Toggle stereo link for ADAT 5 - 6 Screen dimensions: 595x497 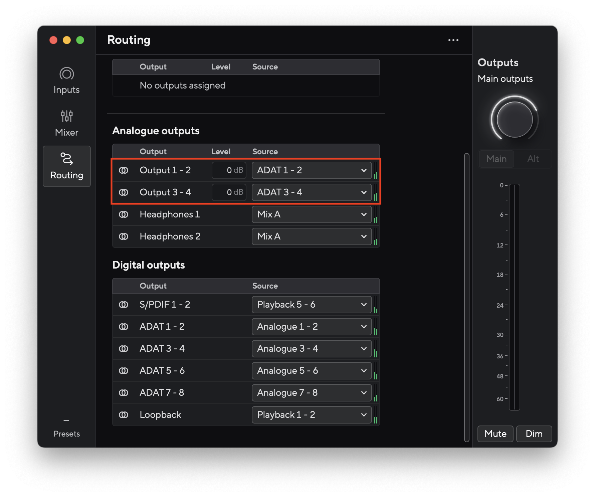click(x=124, y=371)
